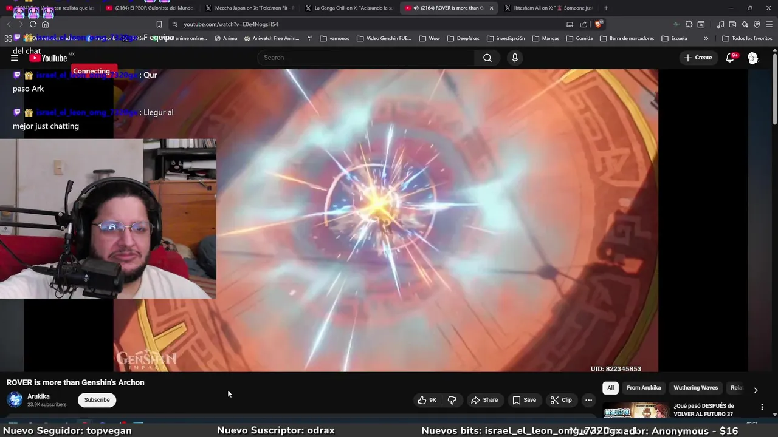Open more actions ellipsis under the video
This screenshot has height=437, width=778.
588,400
